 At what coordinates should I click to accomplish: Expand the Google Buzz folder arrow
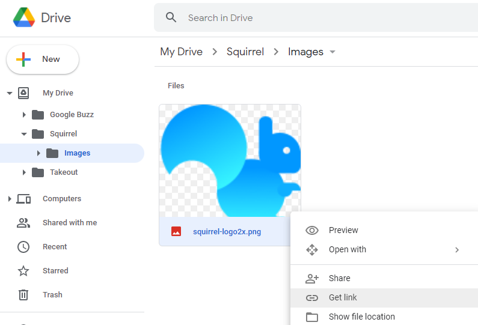click(x=24, y=115)
